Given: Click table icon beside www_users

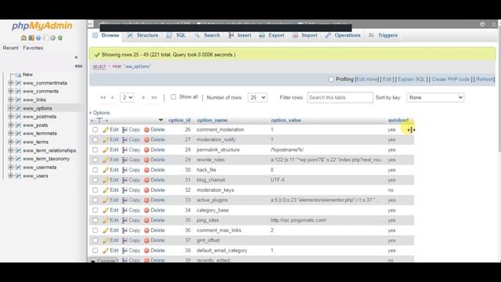Looking at the screenshot, I should tap(18, 175).
